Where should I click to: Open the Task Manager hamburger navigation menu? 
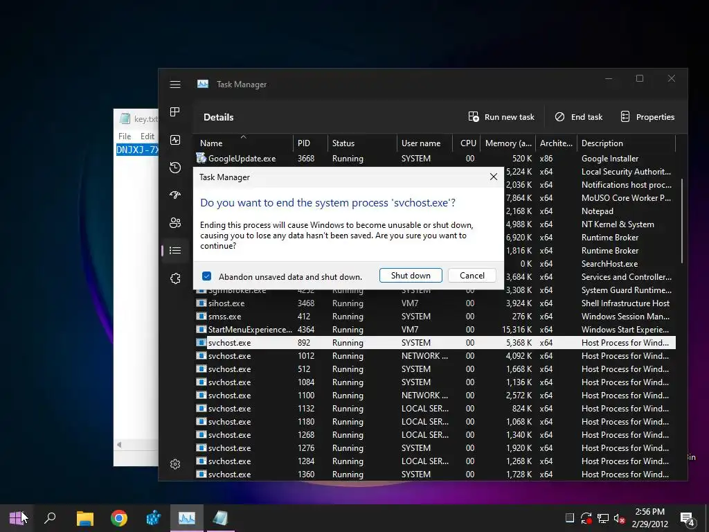point(175,85)
